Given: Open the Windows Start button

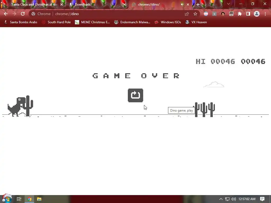Looking at the screenshot, I should pyautogui.click(x=7, y=199).
